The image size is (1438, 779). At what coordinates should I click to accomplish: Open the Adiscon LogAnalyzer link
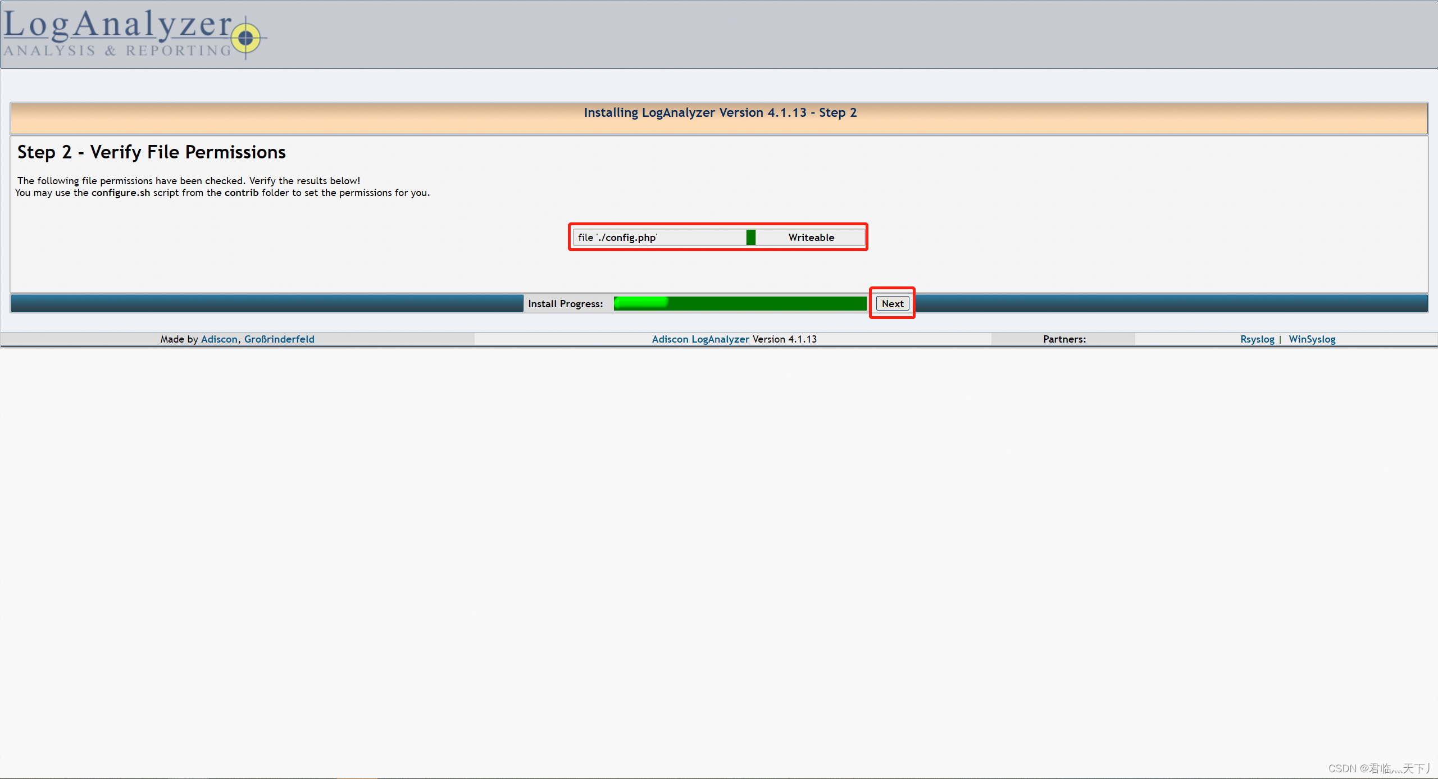(700, 339)
